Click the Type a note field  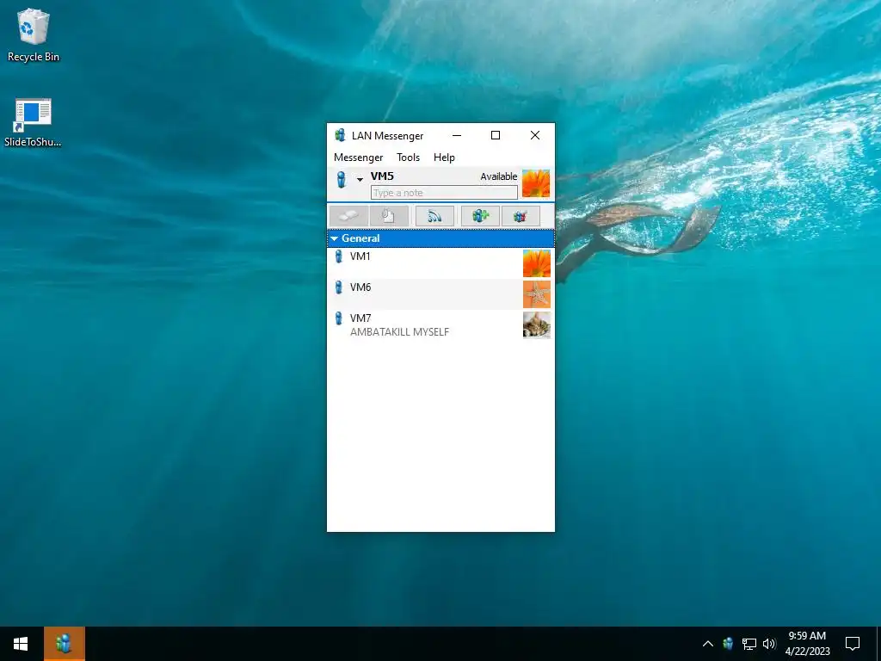[444, 193]
